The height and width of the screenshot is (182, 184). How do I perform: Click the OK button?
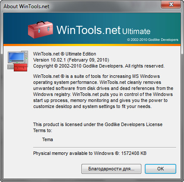pyautogui.click(x=160, y=169)
